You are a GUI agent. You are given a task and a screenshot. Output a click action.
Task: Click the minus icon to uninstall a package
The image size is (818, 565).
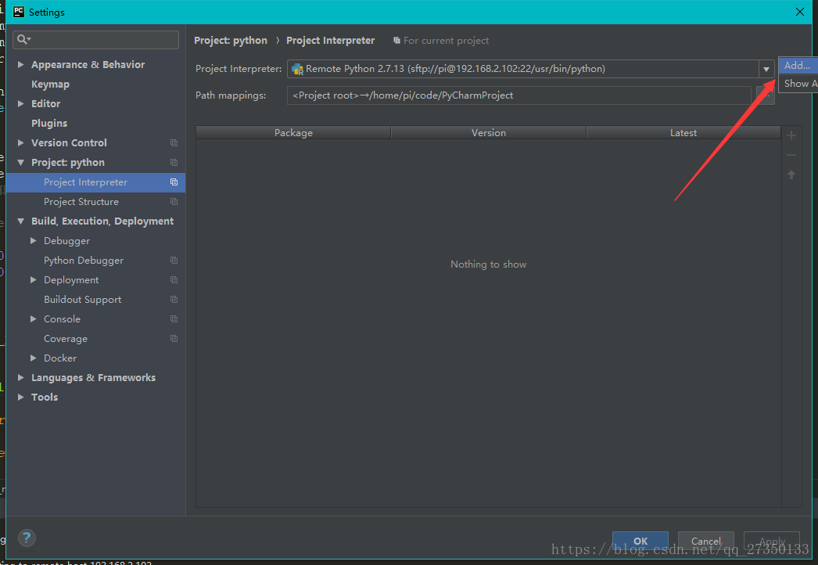tap(791, 155)
